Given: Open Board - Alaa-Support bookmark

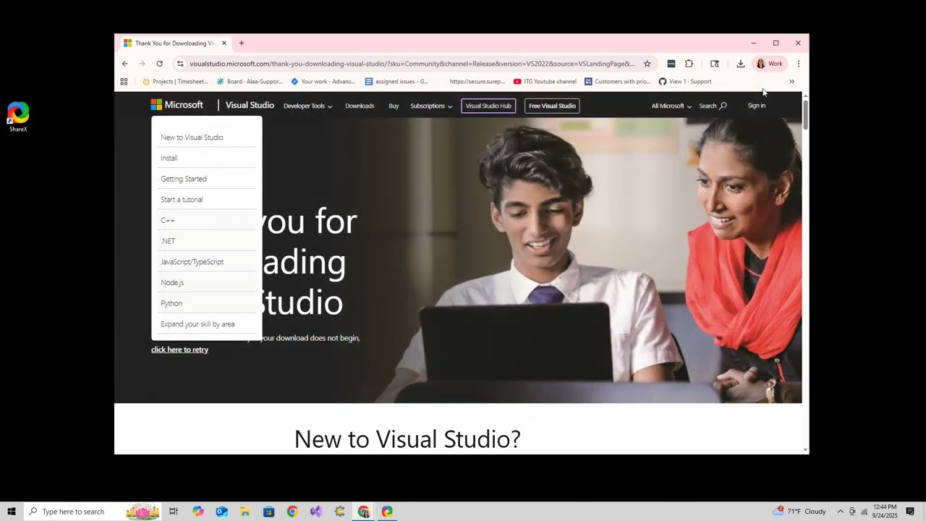Looking at the screenshot, I should tap(250, 82).
